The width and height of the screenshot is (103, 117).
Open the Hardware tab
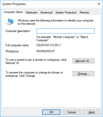[x=31, y=12]
